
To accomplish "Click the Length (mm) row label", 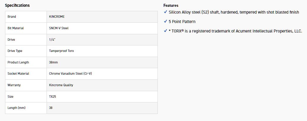I will [17, 108].
